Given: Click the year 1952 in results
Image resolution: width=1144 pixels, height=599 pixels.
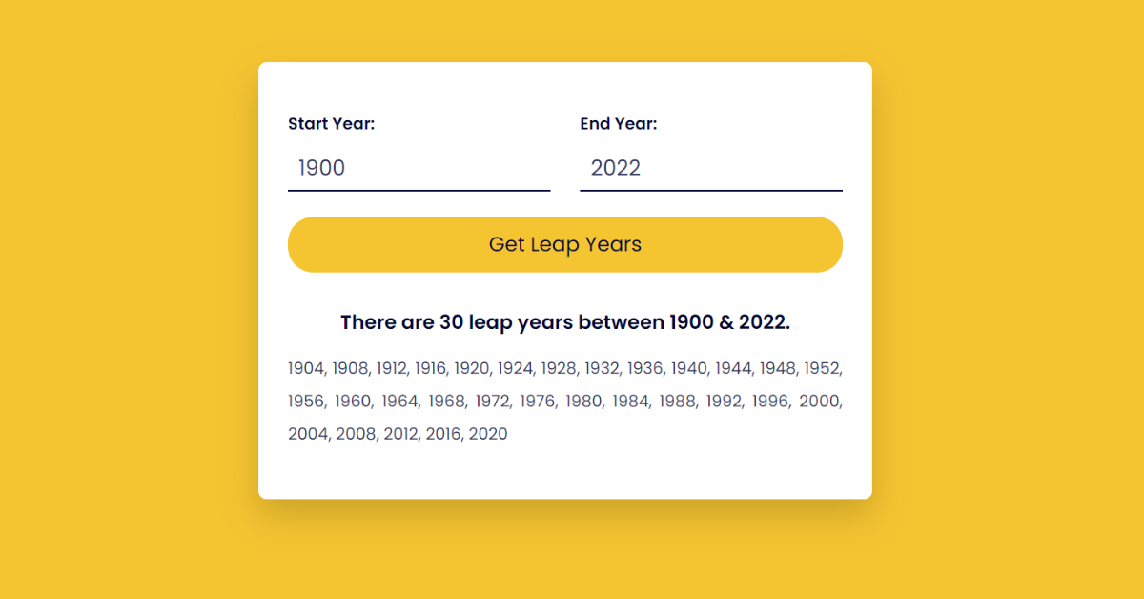Looking at the screenshot, I should point(821,368).
